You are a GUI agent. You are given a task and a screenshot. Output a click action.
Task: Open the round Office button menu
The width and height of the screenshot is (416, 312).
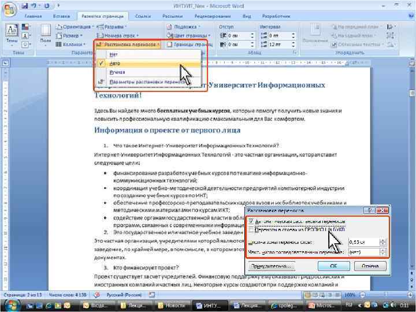click(x=10, y=9)
